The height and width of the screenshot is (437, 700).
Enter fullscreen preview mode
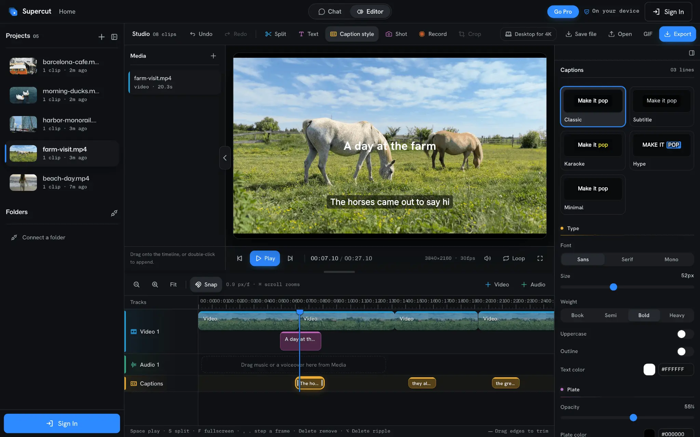[x=540, y=258]
